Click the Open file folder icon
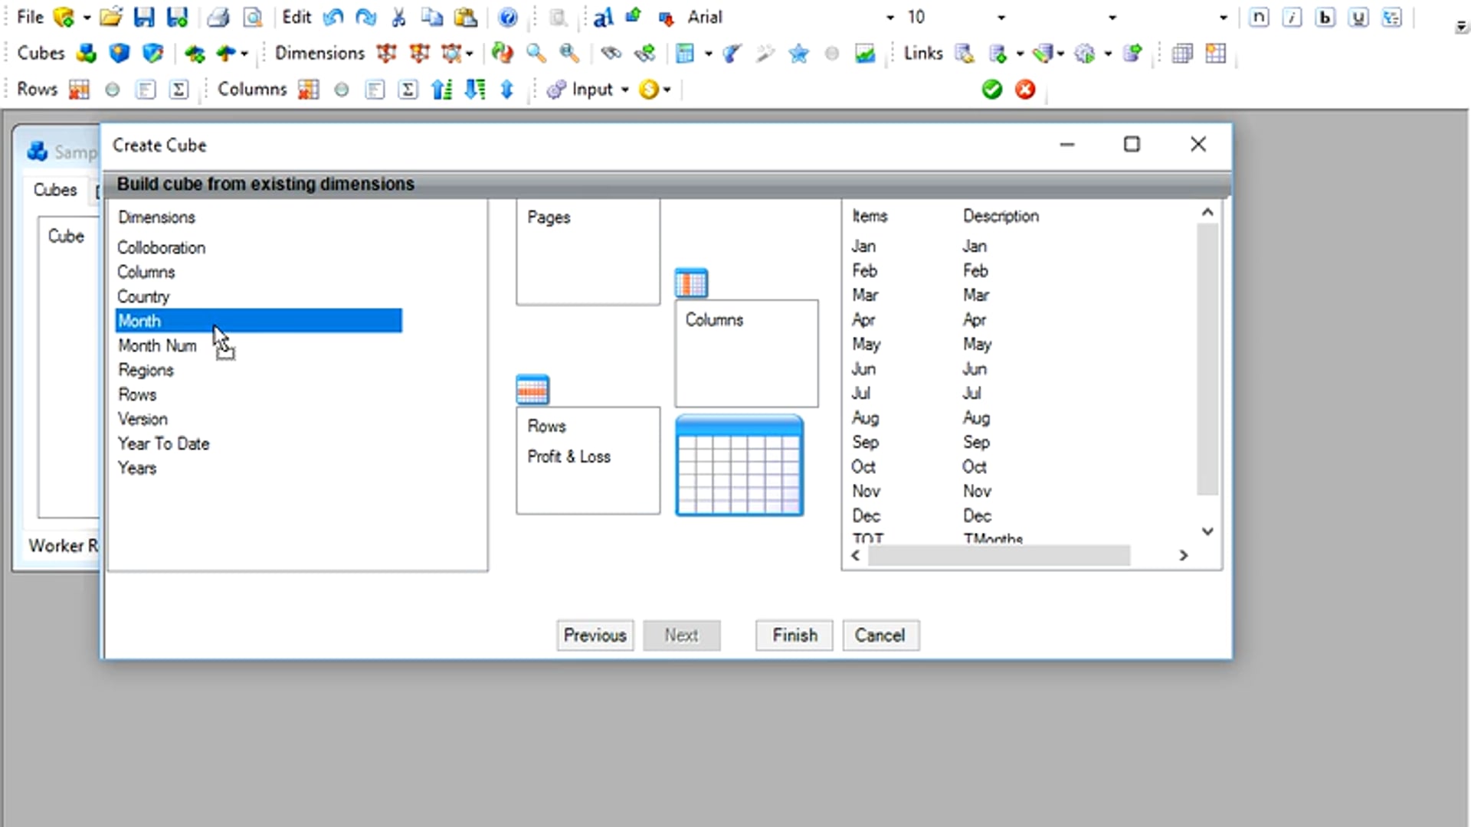This screenshot has height=827, width=1471. (x=111, y=17)
